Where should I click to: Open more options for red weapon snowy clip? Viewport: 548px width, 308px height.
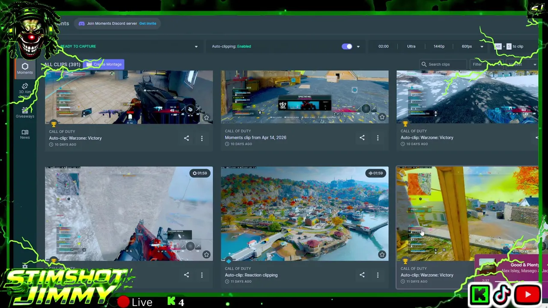pyautogui.click(x=202, y=275)
